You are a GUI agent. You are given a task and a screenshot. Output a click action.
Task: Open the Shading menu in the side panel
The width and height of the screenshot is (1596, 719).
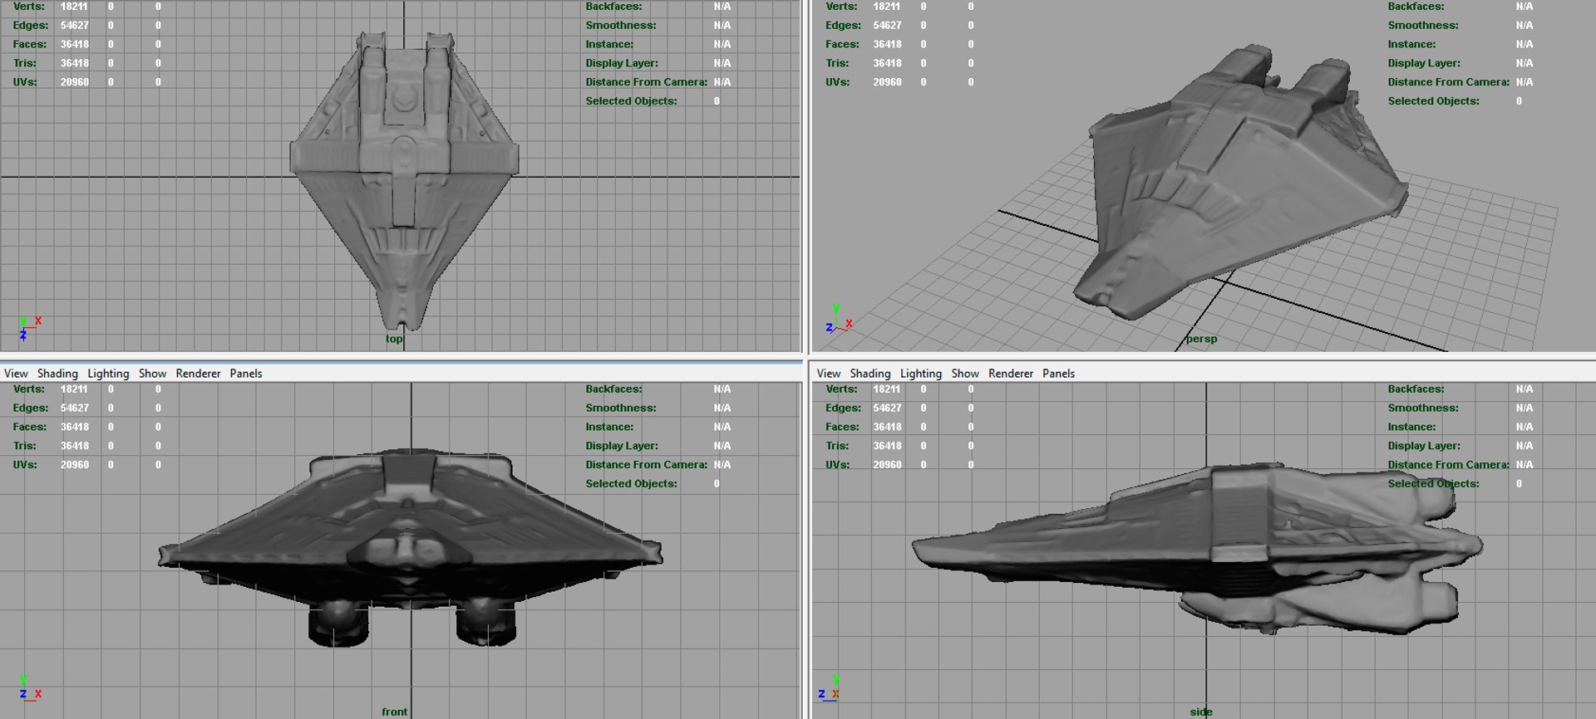(x=870, y=374)
